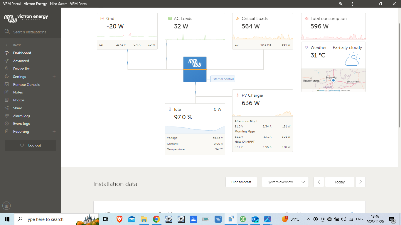Open the Dashboard menu item
Screen dimensions: 401x225
coord(22,53)
